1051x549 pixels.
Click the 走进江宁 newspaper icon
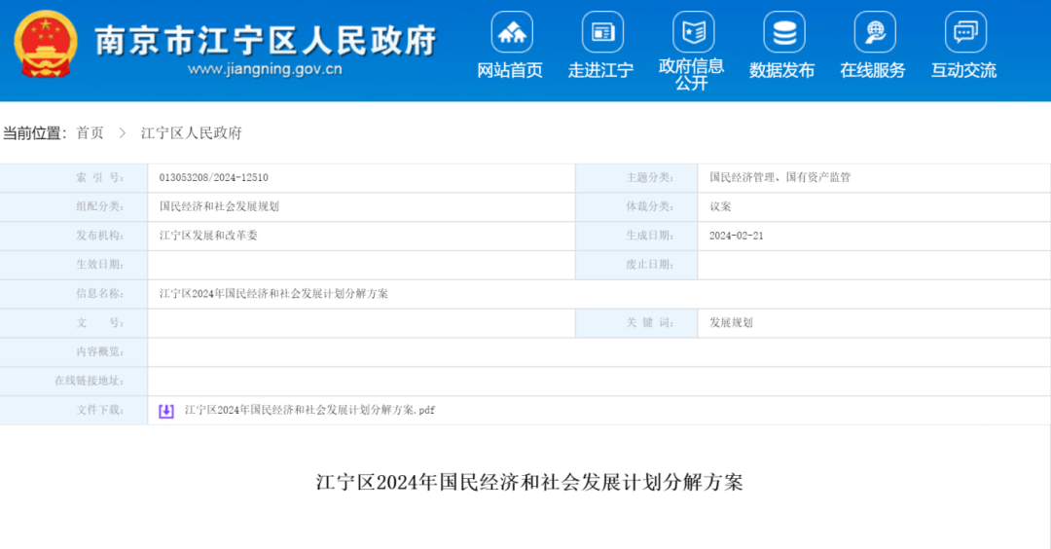(602, 32)
